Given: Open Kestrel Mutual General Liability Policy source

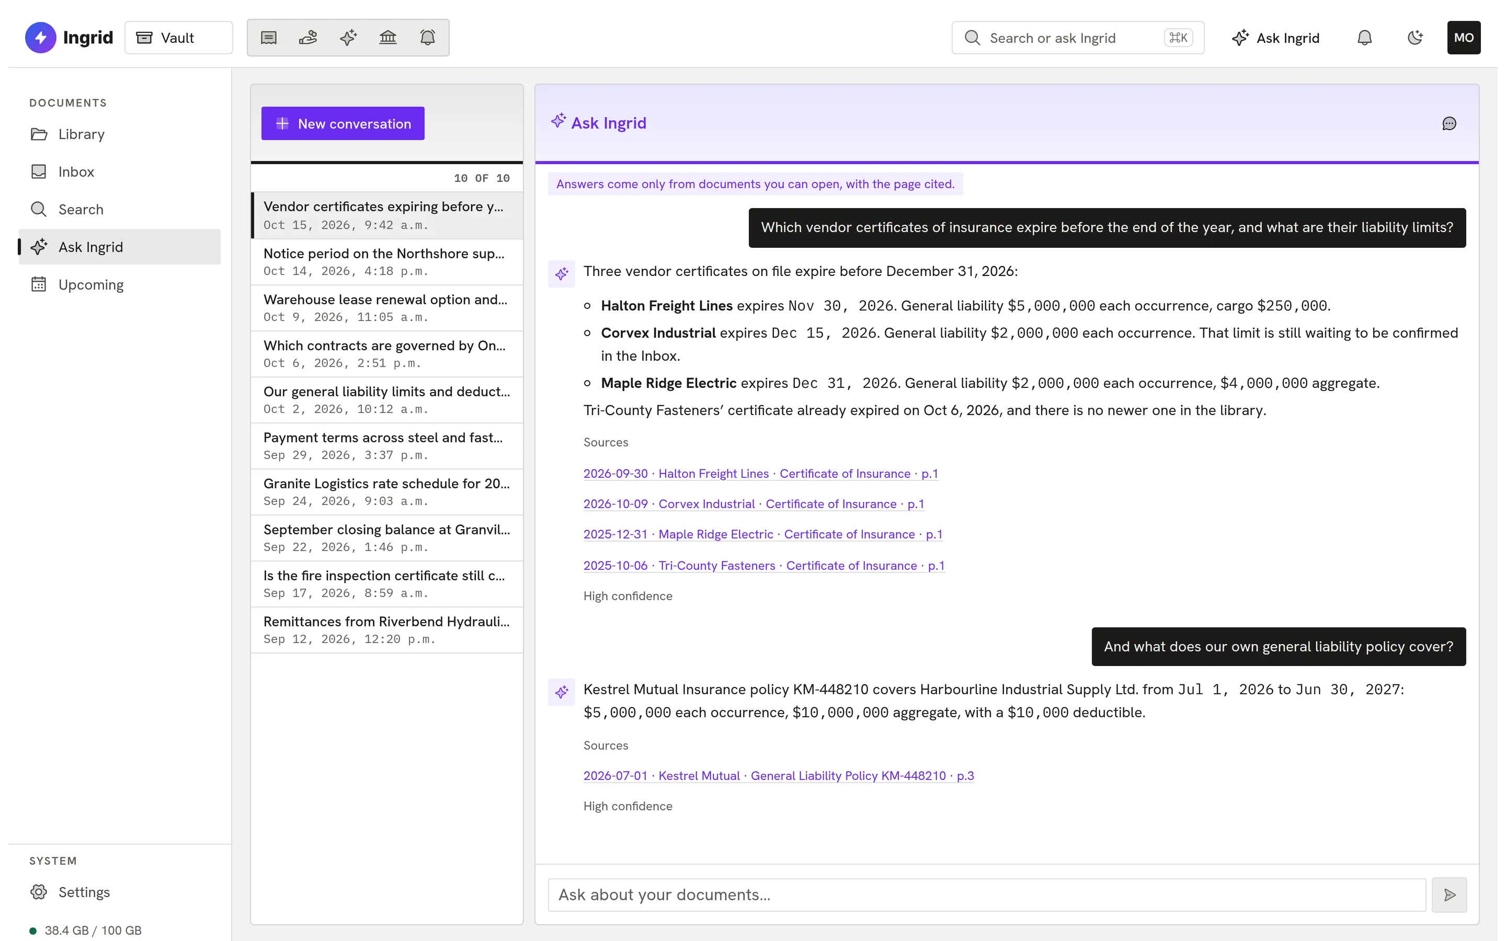Looking at the screenshot, I should [x=779, y=776].
